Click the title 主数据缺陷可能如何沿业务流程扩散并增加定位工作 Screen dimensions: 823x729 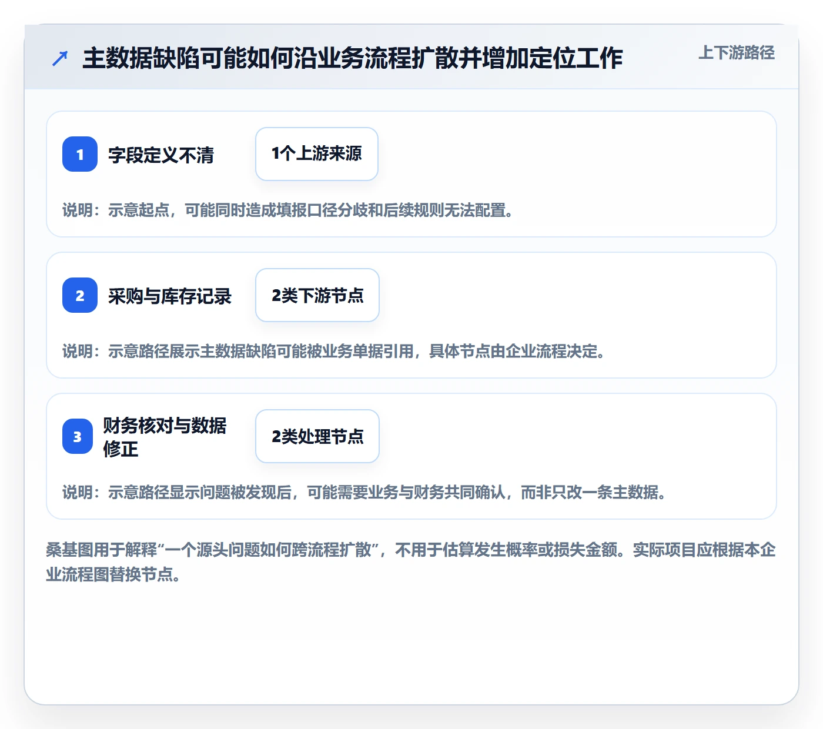(353, 58)
